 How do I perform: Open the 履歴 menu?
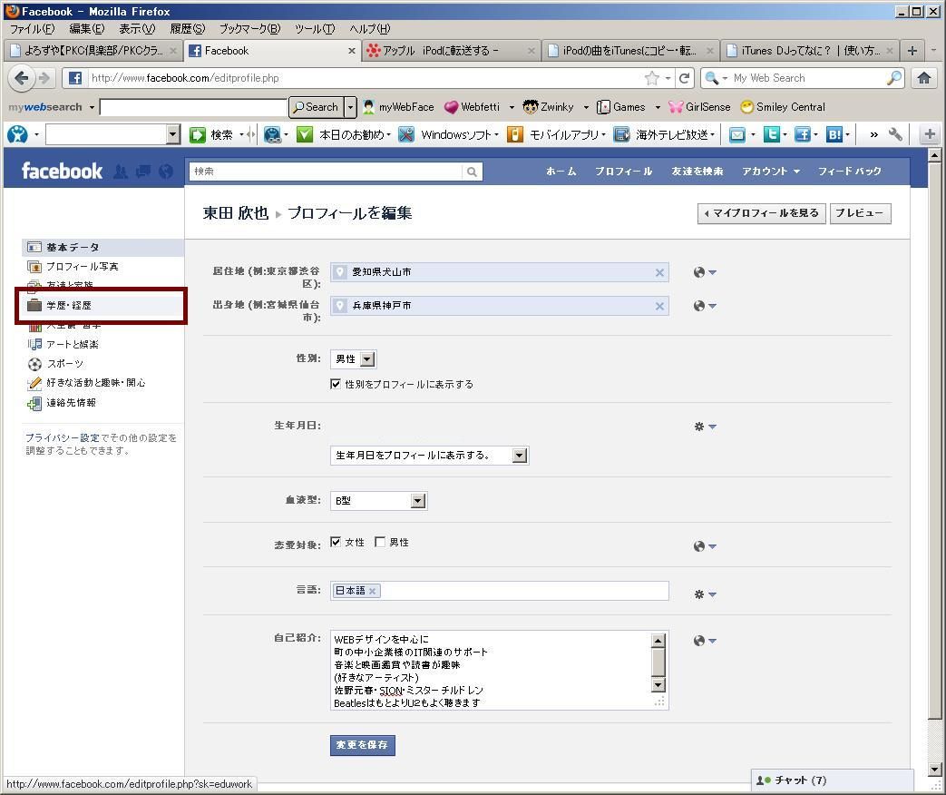pyautogui.click(x=188, y=29)
